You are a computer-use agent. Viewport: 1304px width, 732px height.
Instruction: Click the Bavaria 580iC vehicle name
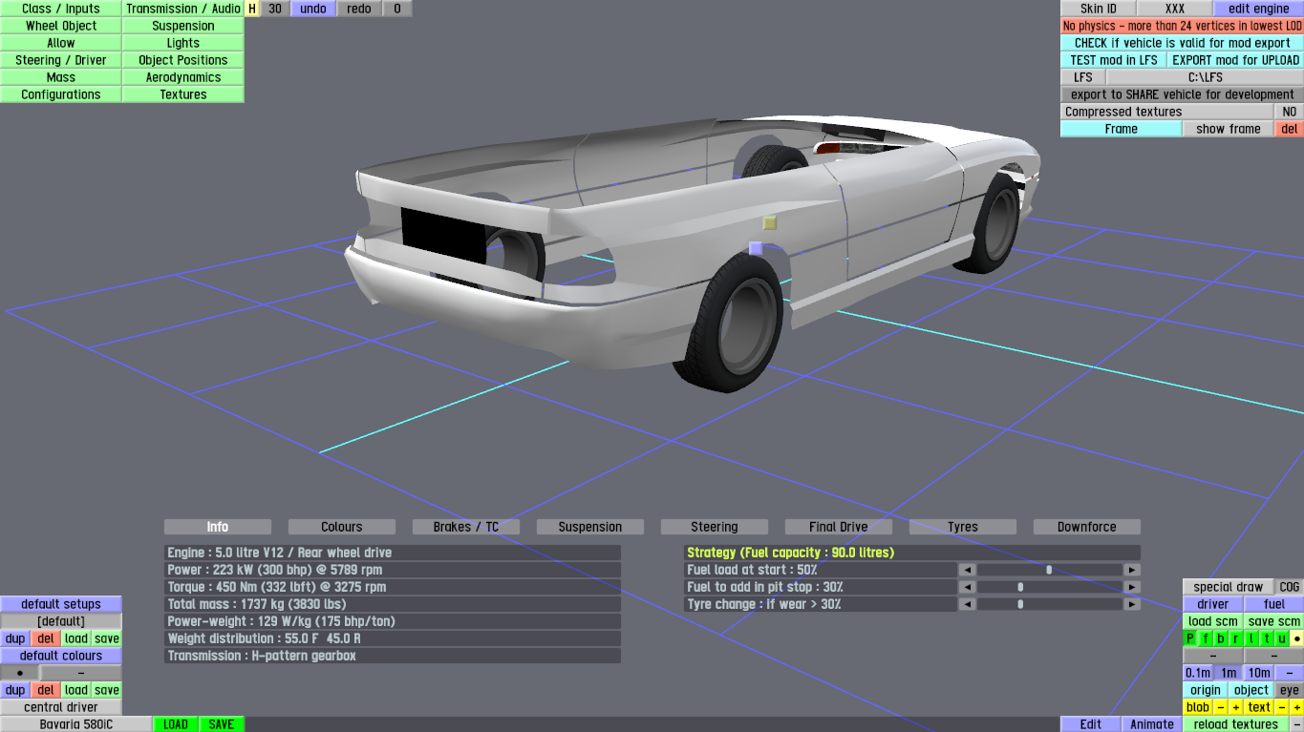[x=76, y=724]
